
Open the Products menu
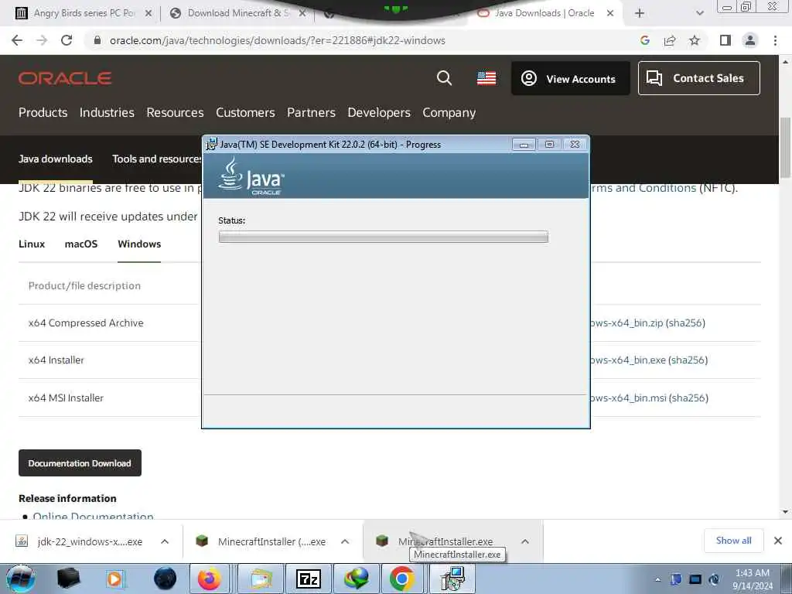click(43, 113)
